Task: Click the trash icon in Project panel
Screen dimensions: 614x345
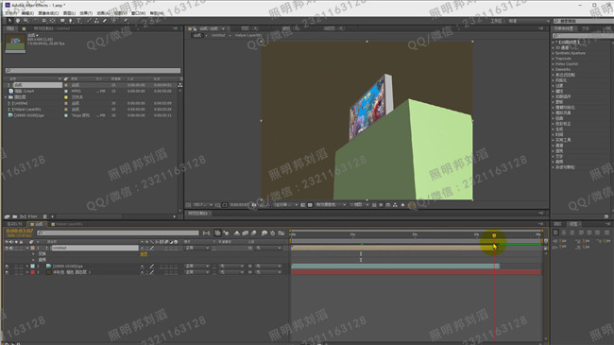Action: 44,216
